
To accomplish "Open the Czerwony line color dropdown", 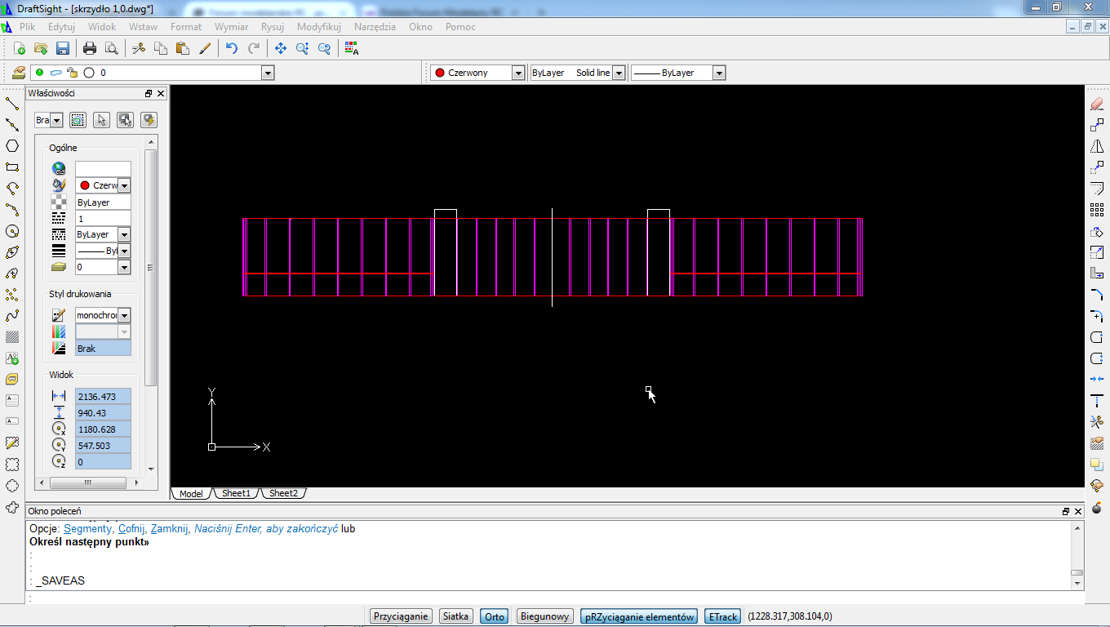I will pyautogui.click(x=517, y=73).
